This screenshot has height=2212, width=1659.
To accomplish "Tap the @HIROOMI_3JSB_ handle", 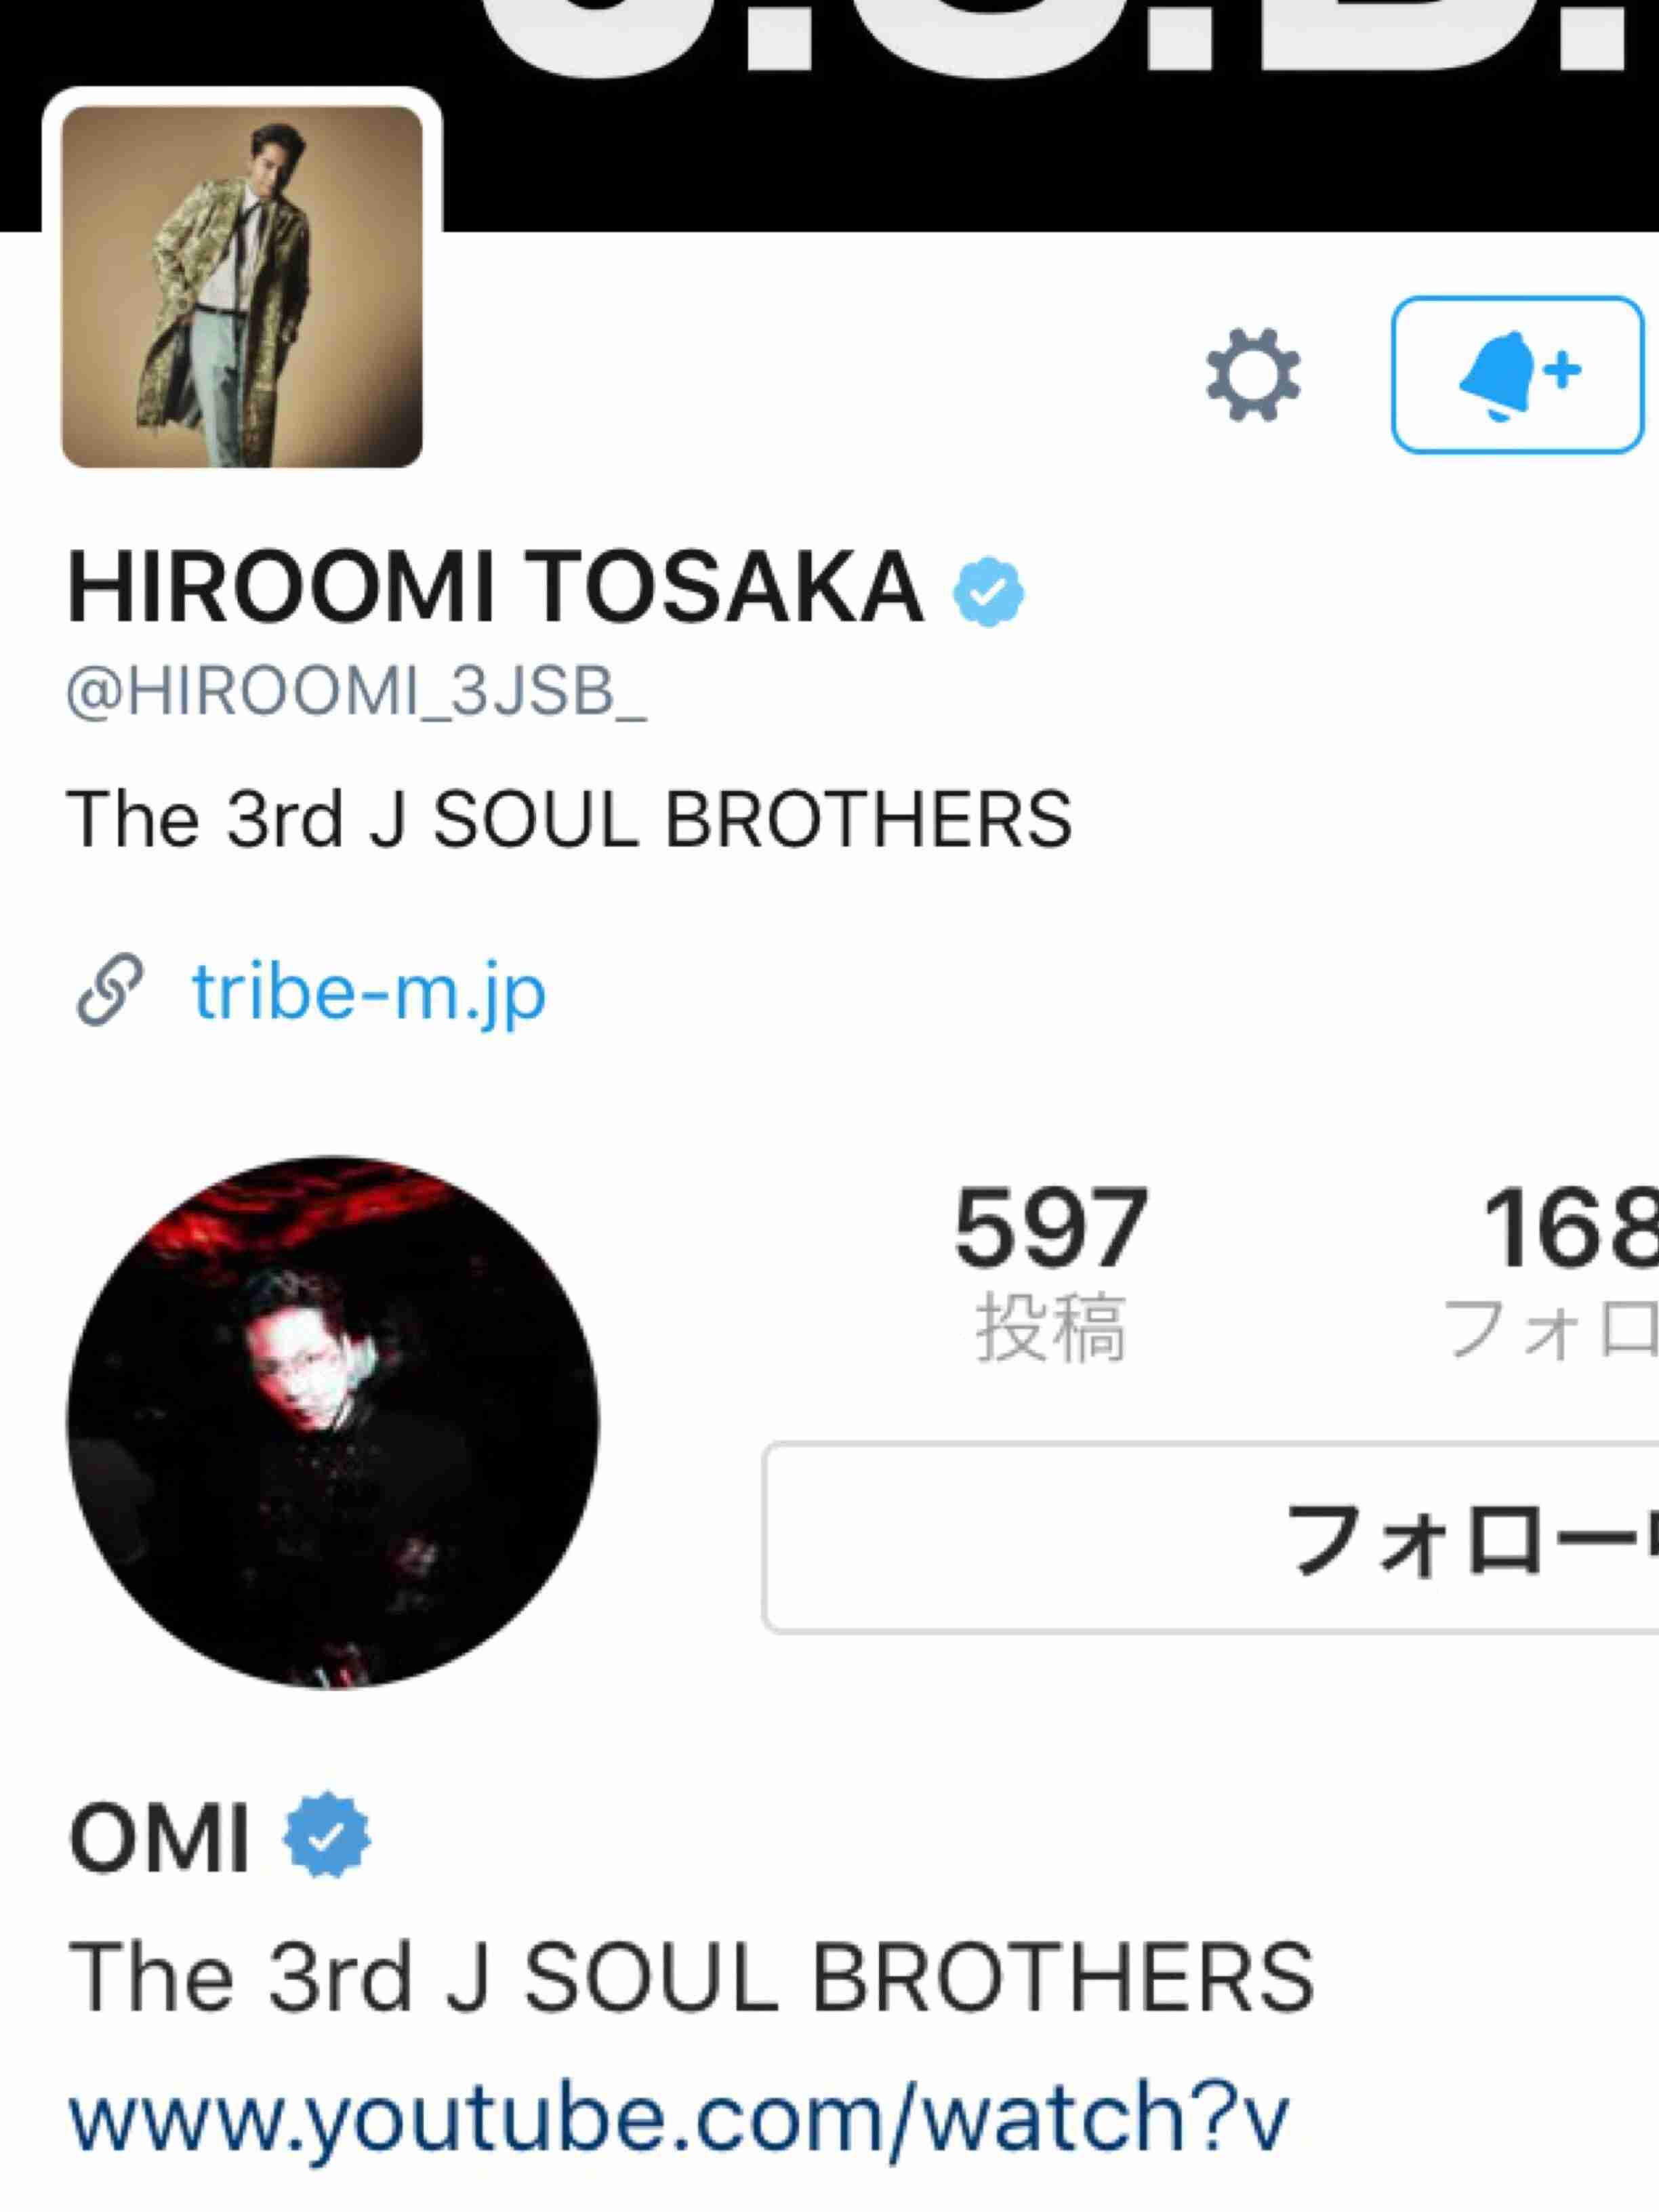I will coord(357,693).
